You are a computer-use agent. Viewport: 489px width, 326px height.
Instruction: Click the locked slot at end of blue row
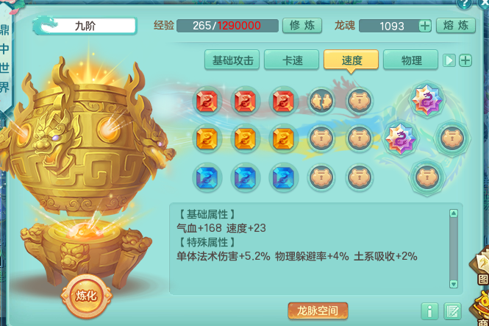point(360,177)
